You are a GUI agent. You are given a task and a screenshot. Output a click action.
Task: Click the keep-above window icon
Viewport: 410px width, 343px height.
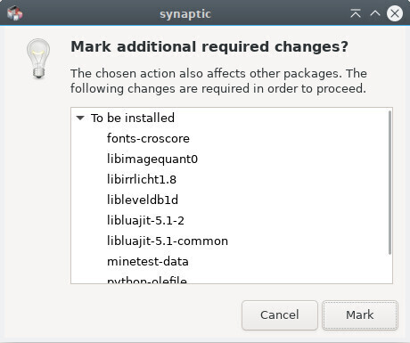coord(356,13)
